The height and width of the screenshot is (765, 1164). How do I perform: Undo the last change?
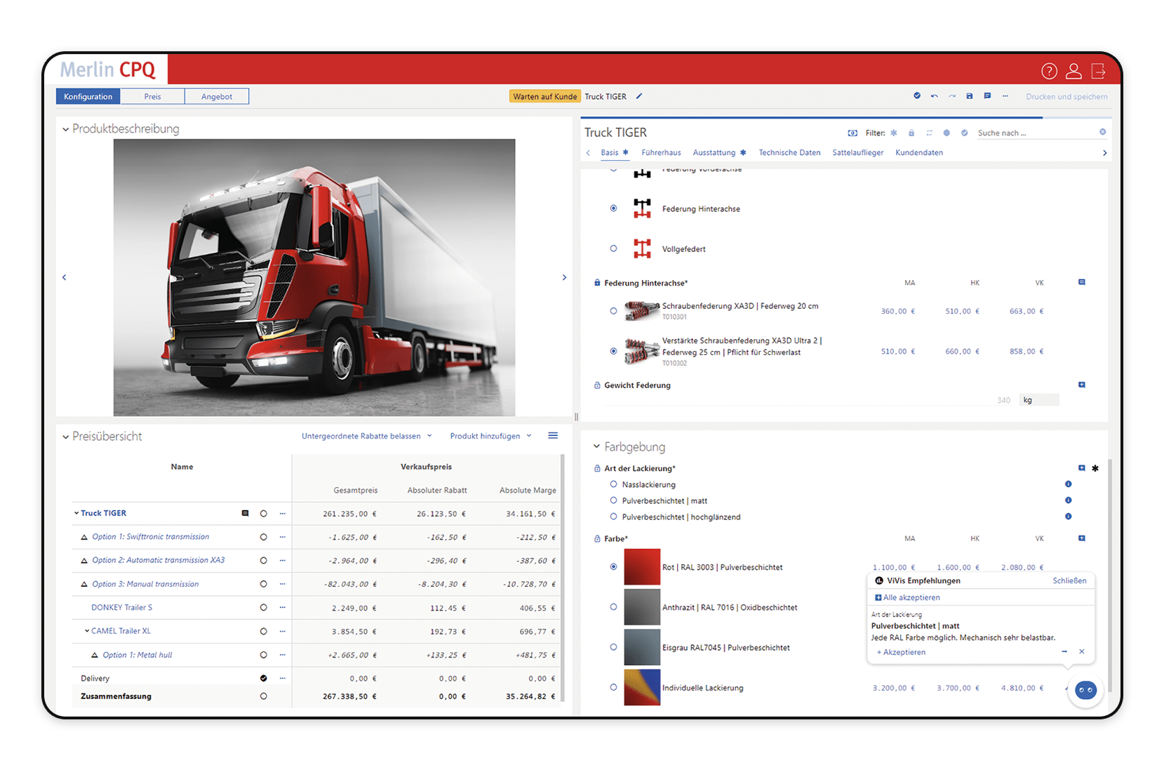tap(935, 96)
